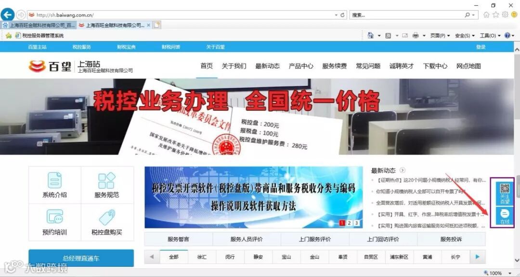Click the page vertical scrollbar down arrow
This screenshot has width=520, height=277.
point(517,260)
